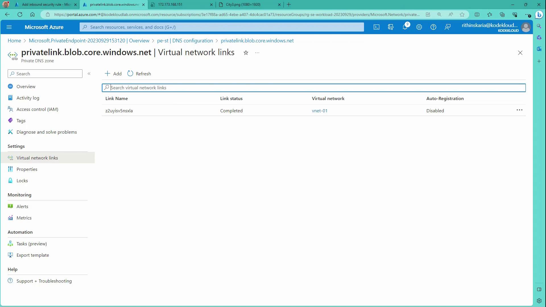Screen dimensions: 546x307
Task: Focus the Search virtual network links field
Action: [x=314, y=88]
